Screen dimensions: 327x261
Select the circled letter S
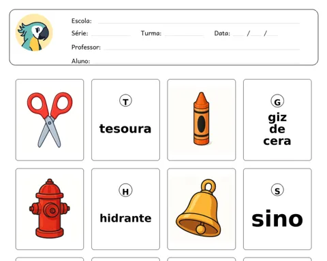click(x=277, y=190)
